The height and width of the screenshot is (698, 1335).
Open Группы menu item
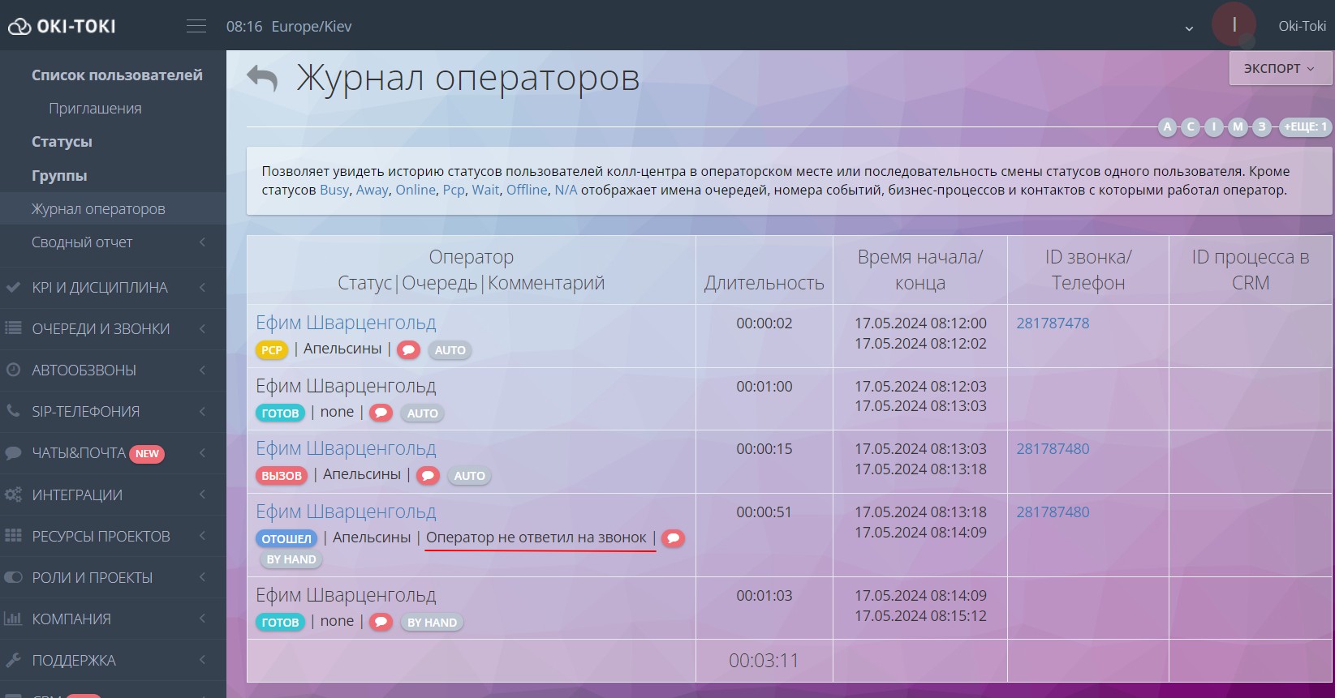(x=59, y=175)
